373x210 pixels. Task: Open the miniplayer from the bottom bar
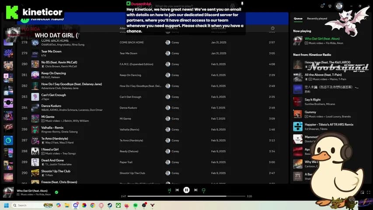[363, 192]
